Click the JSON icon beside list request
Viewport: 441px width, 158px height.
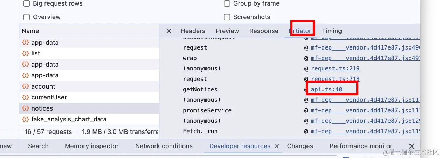tap(25, 53)
